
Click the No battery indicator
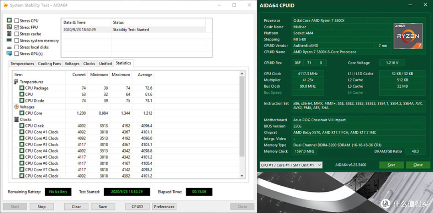58,192
